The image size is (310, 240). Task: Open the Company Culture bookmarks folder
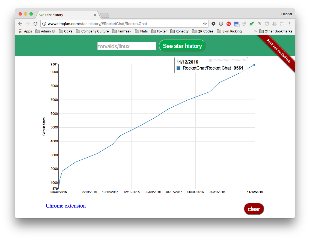tap(92, 31)
